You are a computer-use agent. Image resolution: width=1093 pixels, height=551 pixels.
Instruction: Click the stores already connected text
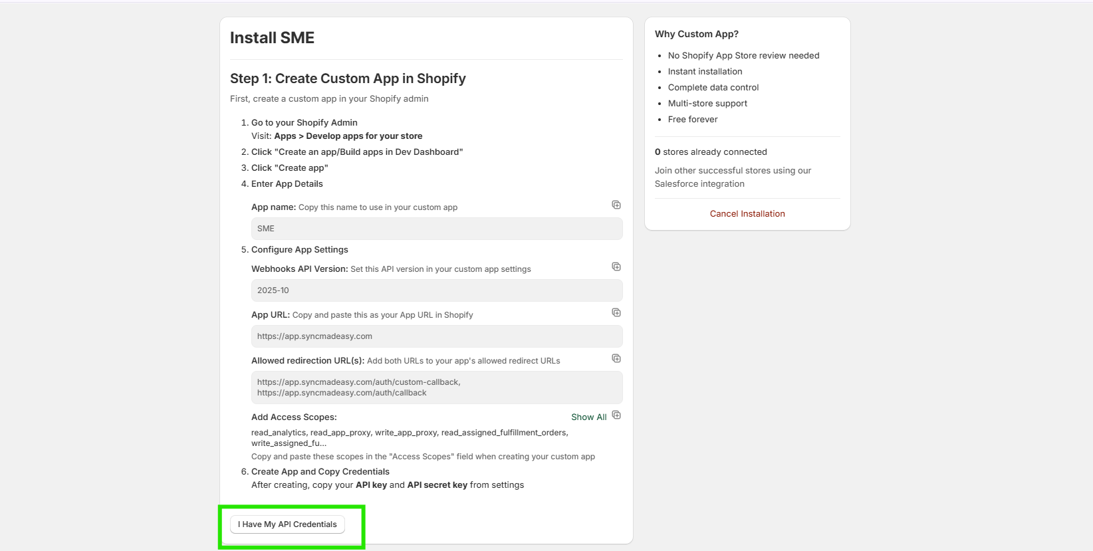(711, 152)
